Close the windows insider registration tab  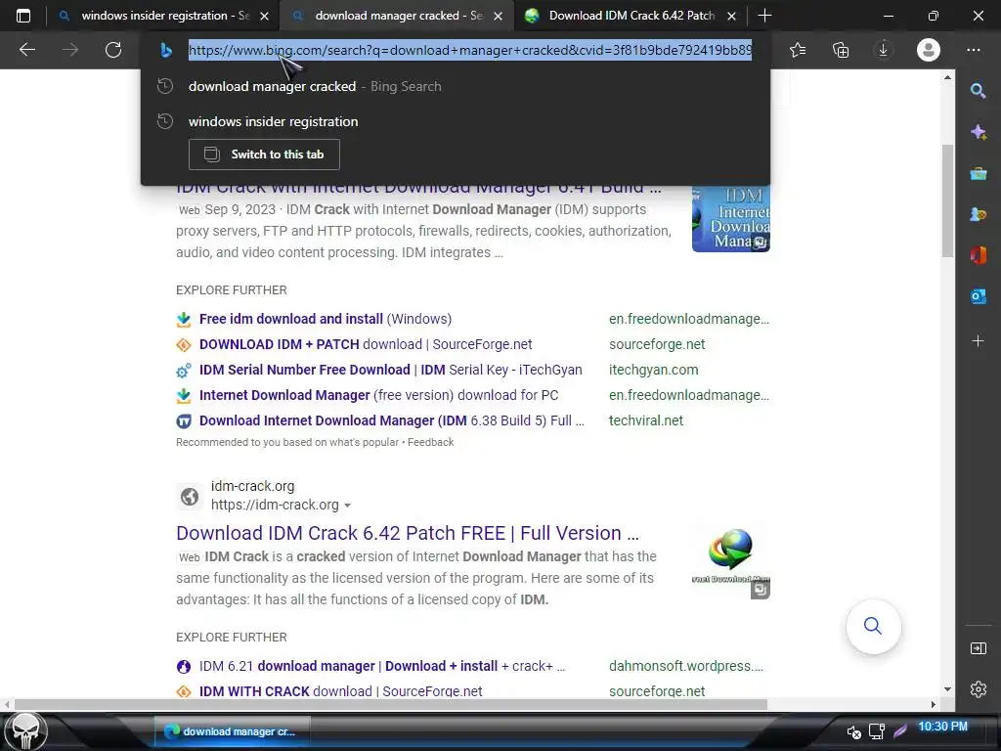click(x=264, y=16)
